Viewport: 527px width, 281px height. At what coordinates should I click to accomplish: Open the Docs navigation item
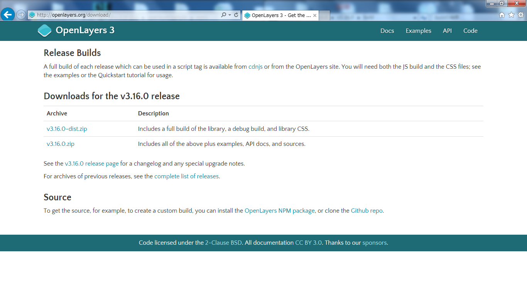[x=387, y=31]
